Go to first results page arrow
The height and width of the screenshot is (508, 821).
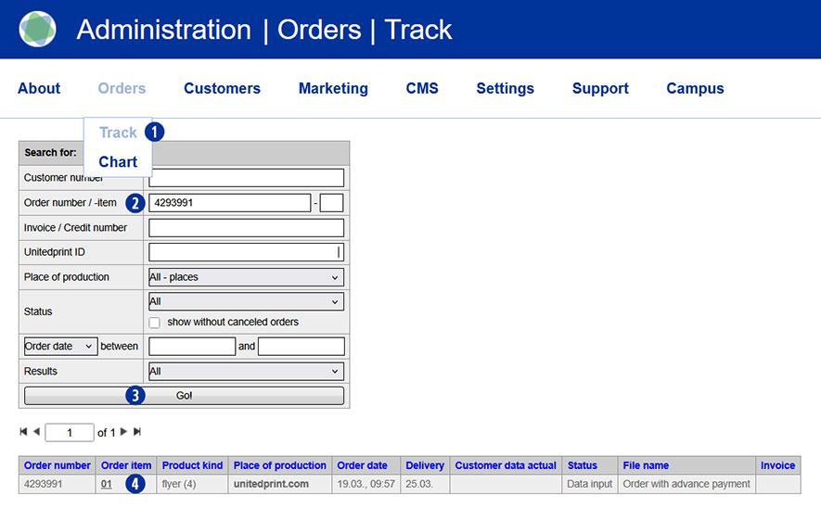(x=23, y=432)
